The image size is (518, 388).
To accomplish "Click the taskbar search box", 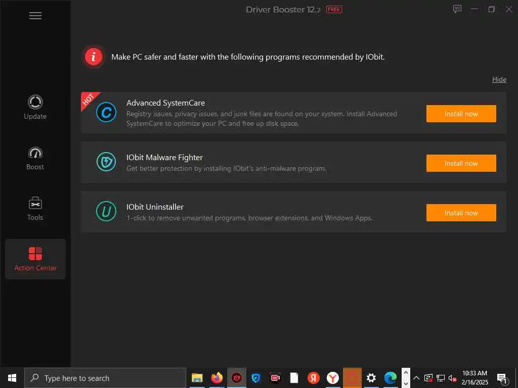I will (x=105, y=378).
